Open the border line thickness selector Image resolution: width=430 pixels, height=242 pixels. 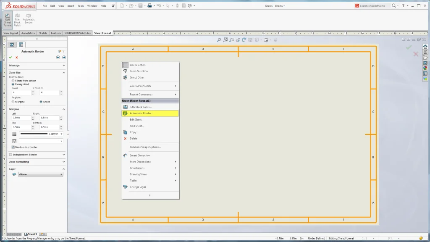coord(61,134)
